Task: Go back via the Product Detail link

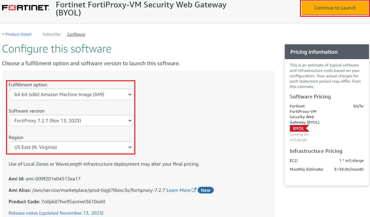Action: pos(17,34)
